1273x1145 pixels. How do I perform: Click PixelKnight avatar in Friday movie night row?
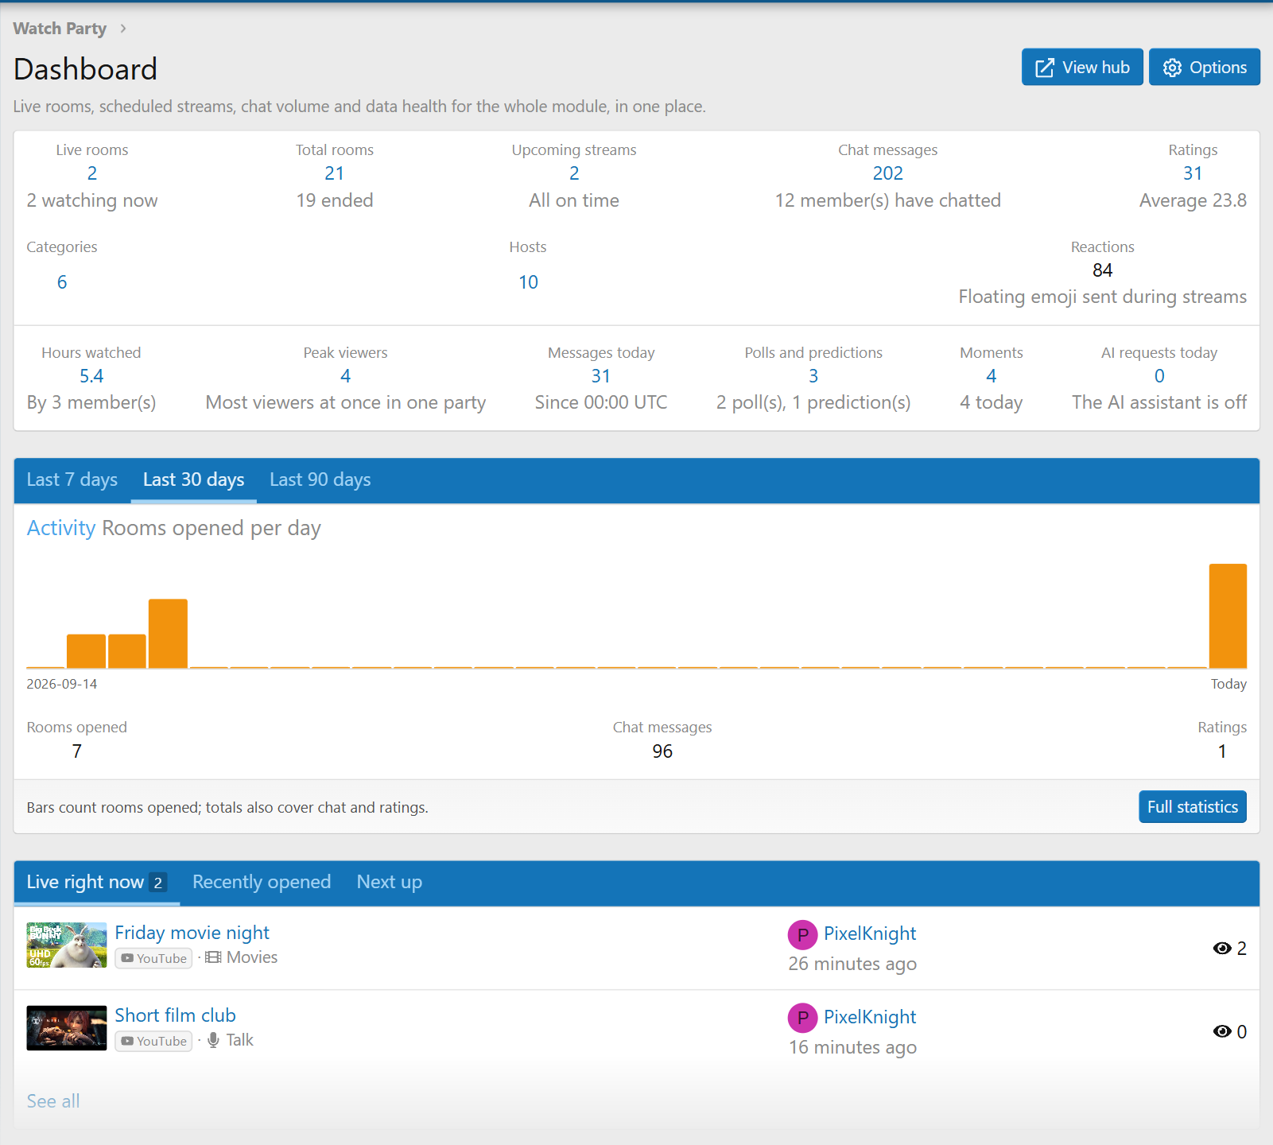802,934
